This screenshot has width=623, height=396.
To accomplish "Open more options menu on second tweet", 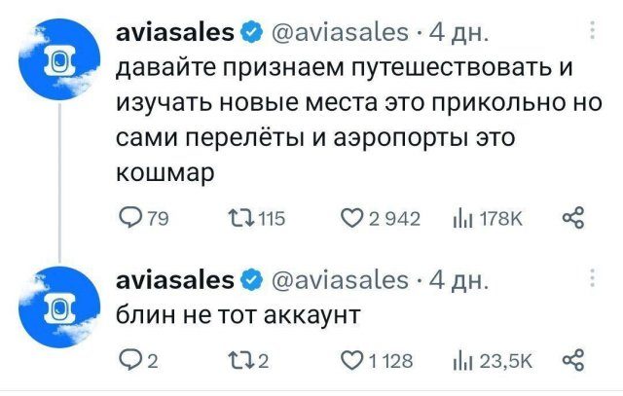I will point(591,280).
